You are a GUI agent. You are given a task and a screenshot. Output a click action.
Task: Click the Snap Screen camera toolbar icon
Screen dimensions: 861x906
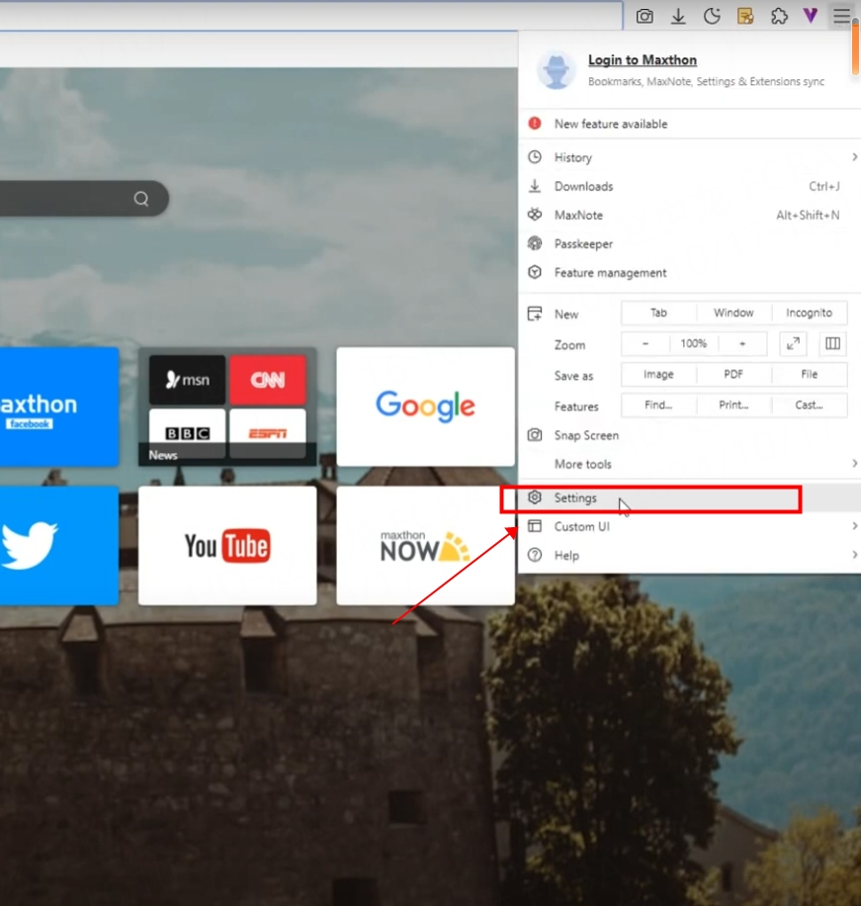[645, 16]
